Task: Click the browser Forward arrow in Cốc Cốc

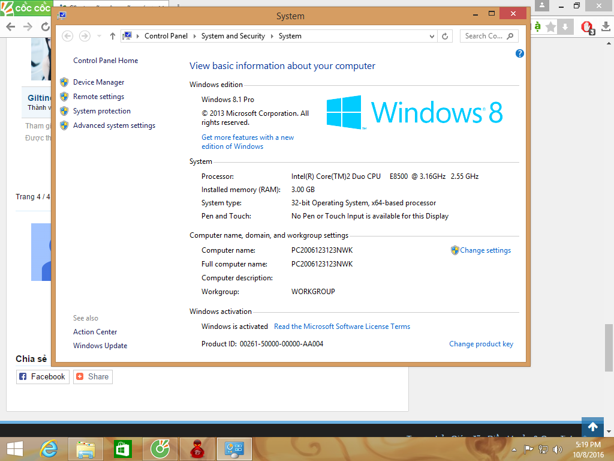Action: pyautogui.click(x=28, y=26)
